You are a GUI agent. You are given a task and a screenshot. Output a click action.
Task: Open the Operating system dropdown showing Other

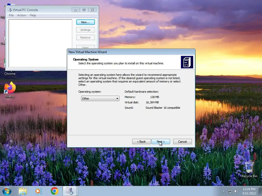100,98
